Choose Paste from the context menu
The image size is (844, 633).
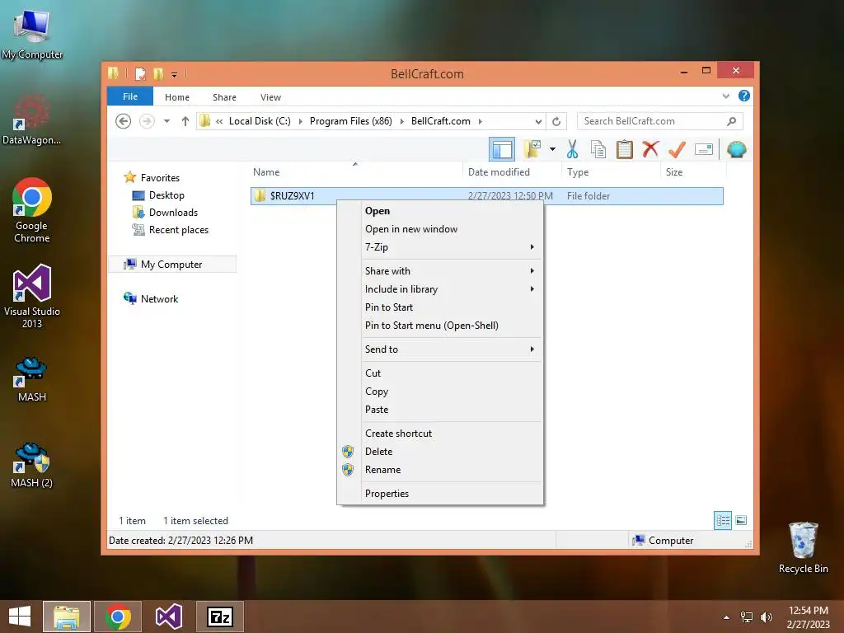tap(440, 410)
